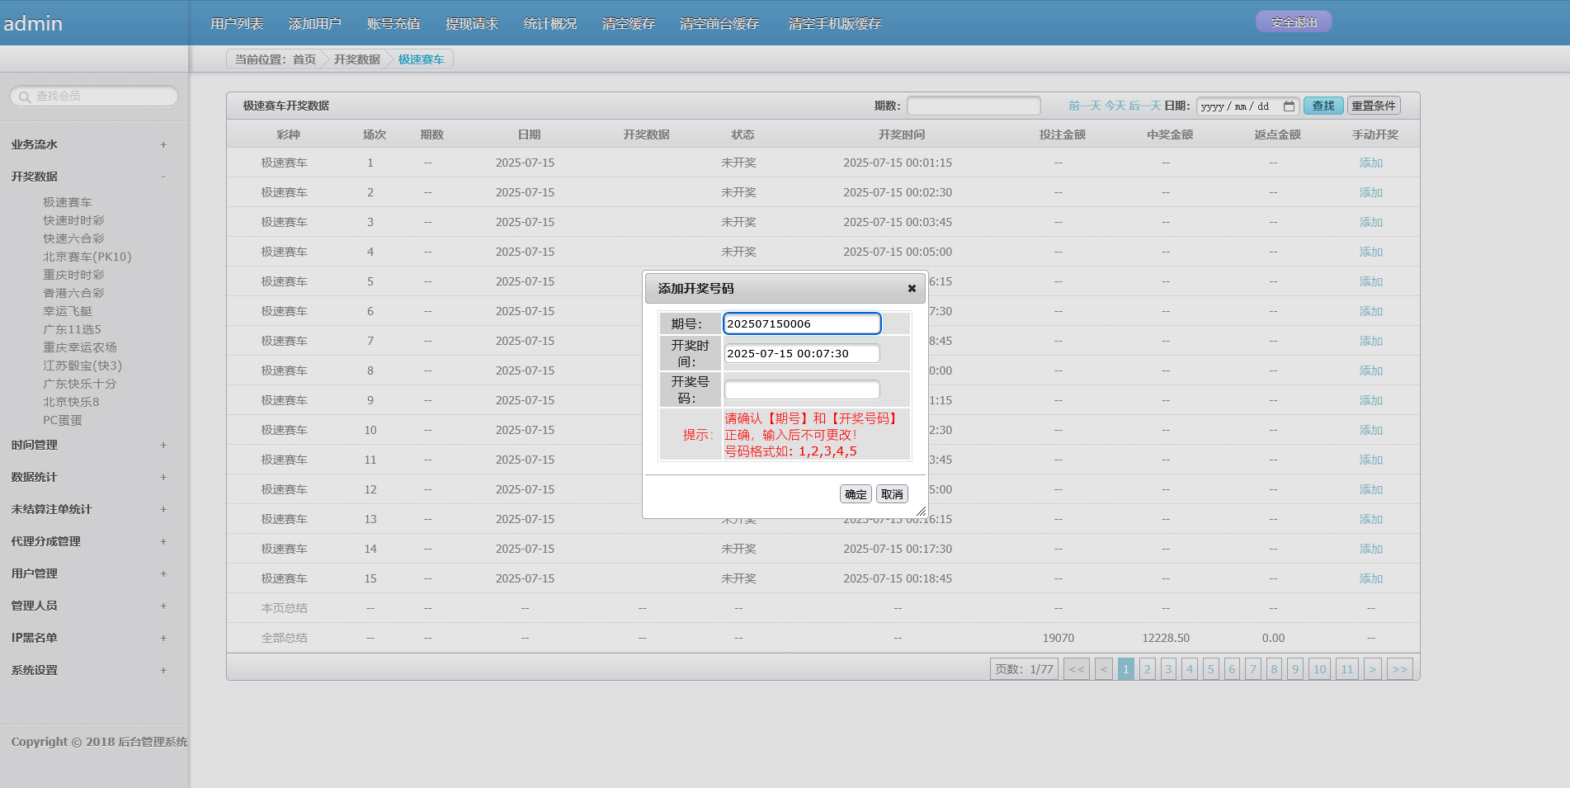Click 添加 link for round 15 row
The width and height of the screenshot is (1570, 788).
(1370, 578)
